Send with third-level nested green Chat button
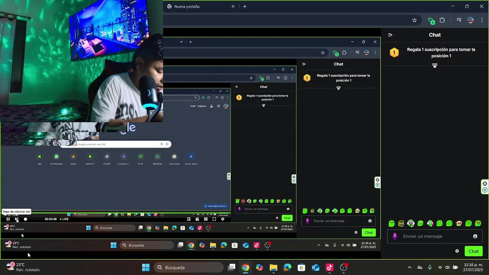 287,218
